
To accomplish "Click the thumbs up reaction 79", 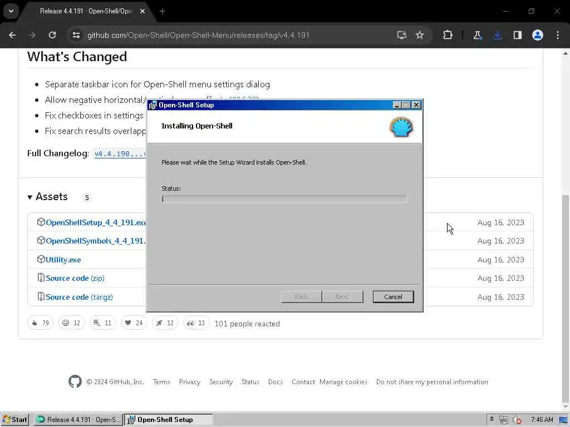I will click(40, 323).
